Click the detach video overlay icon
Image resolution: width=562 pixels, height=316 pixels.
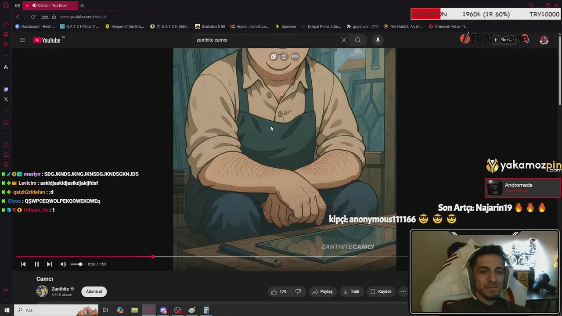284,57
